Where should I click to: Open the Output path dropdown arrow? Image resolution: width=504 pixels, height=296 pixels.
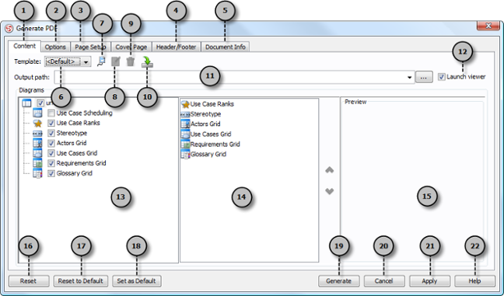pos(409,78)
